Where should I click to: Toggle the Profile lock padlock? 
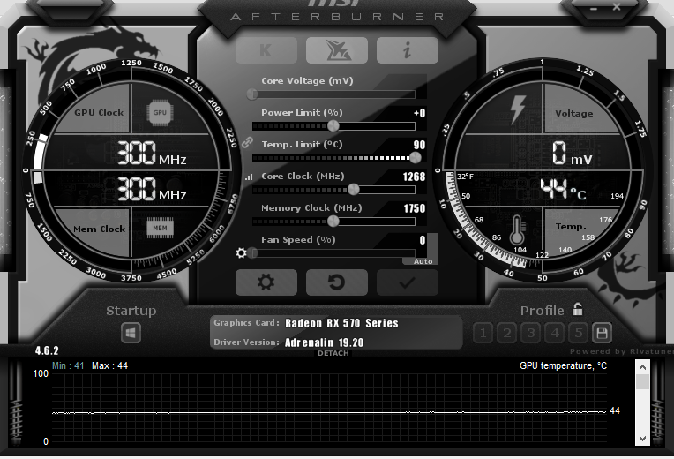point(578,309)
